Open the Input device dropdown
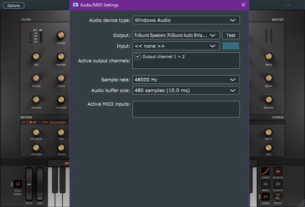The width and height of the screenshot is (305, 207). [176, 46]
